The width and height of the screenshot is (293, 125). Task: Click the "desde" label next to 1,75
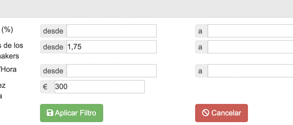(x=53, y=47)
